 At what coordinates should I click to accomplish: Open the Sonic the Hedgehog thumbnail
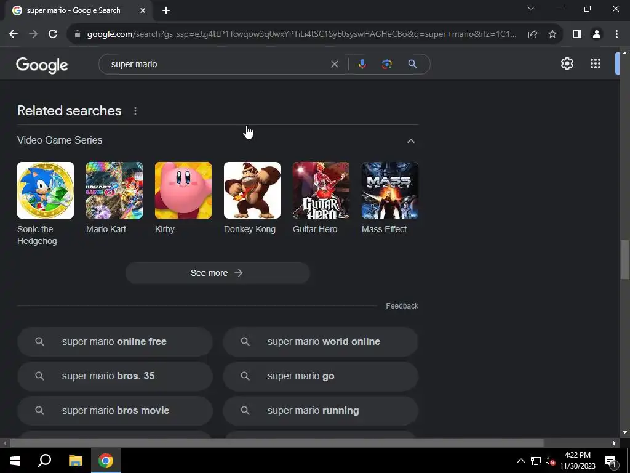click(46, 190)
